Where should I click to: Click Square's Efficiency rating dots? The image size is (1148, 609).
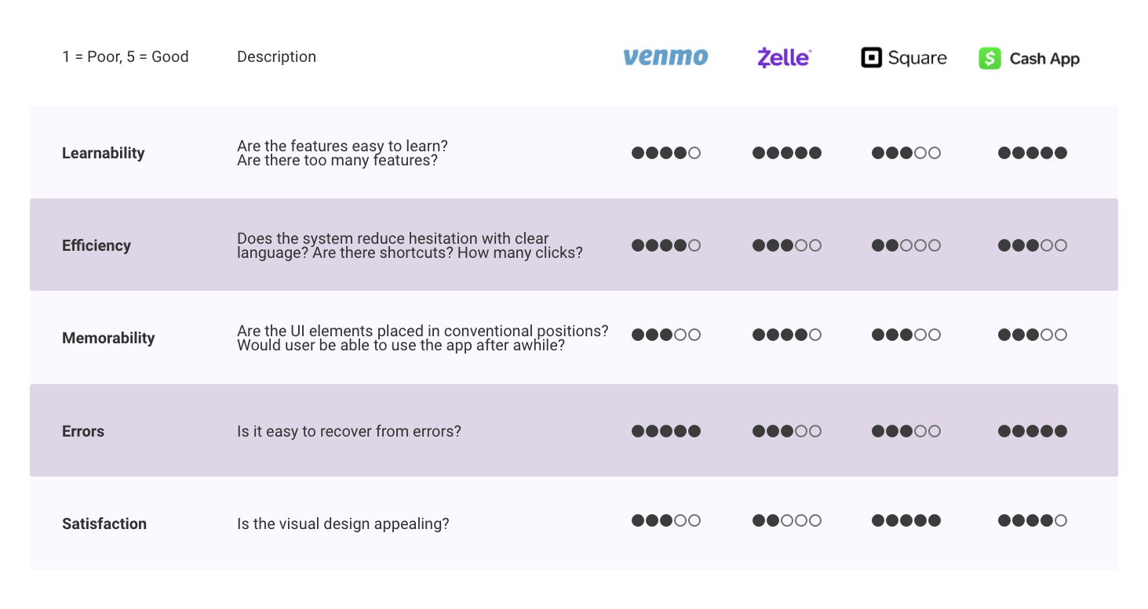(x=906, y=245)
